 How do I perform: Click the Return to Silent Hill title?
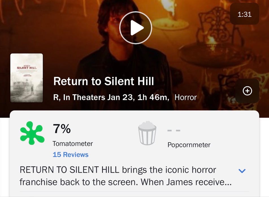[x=103, y=82]
